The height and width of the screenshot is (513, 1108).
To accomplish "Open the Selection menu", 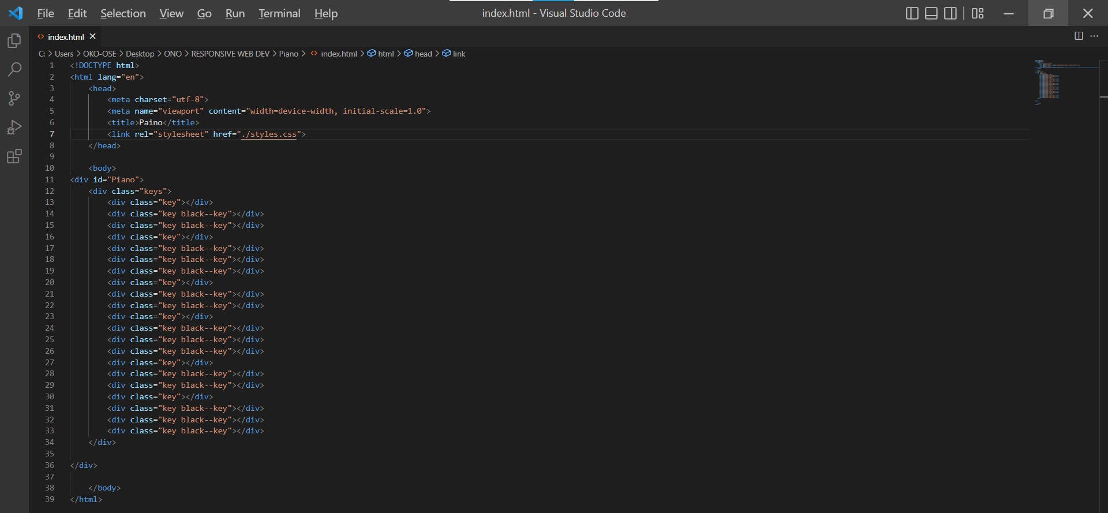I will (x=123, y=13).
